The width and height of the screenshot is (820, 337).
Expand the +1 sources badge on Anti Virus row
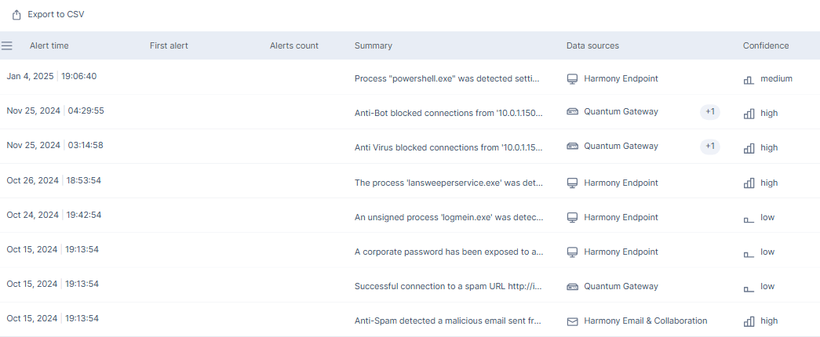point(709,147)
